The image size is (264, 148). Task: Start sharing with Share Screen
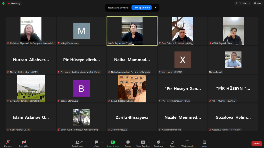[113, 144]
